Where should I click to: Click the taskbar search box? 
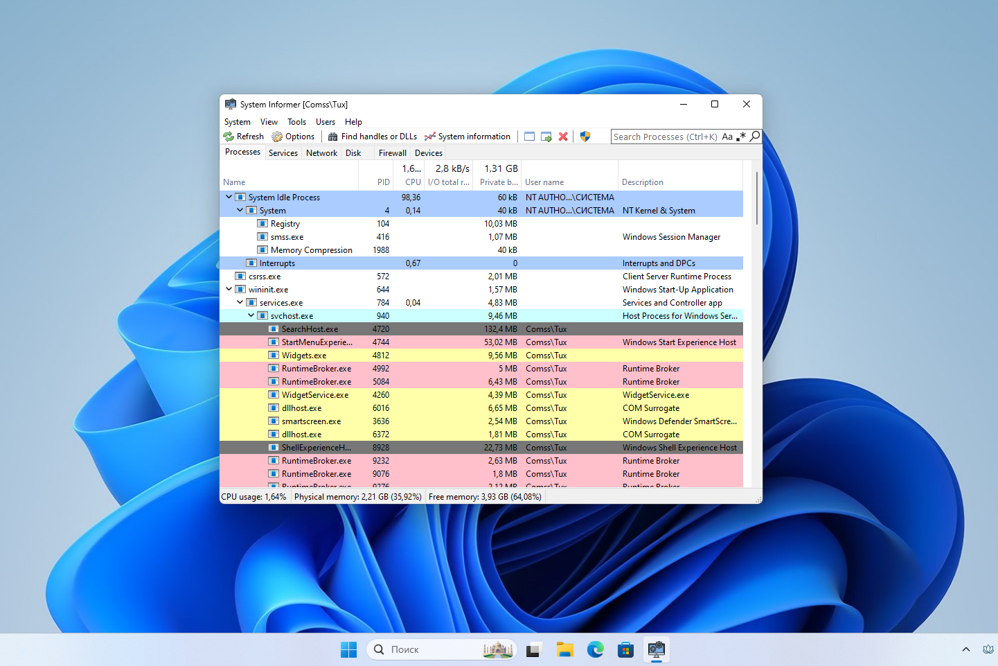(x=442, y=649)
